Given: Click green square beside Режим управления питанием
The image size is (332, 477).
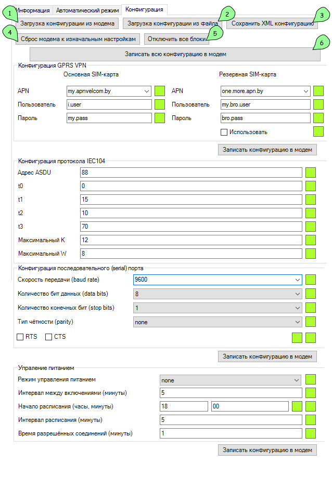Looking at the screenshot, I should coord(311,379).
